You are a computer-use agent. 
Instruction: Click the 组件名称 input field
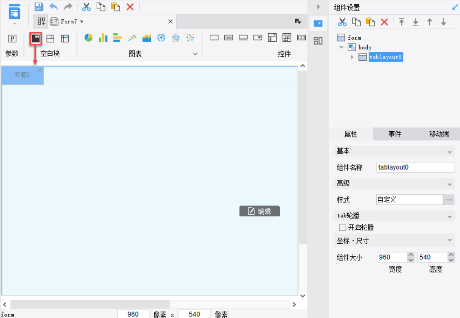tap(415, 167)
